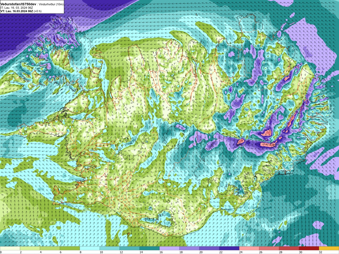
Task: Click the legend scale value '14'
Action: pos(141,252)
